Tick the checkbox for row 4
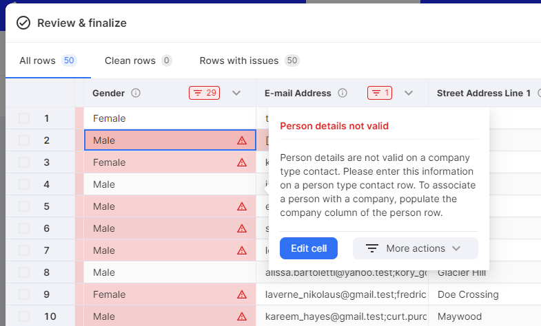 coord(25,184)
